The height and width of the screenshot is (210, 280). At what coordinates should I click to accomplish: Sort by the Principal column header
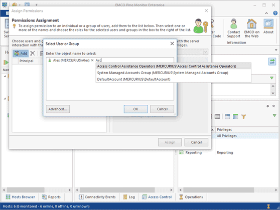[27, 61]
